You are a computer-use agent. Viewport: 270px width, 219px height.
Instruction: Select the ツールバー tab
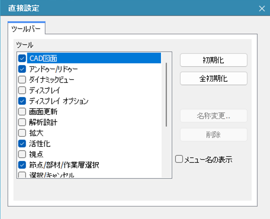[26, 28]
